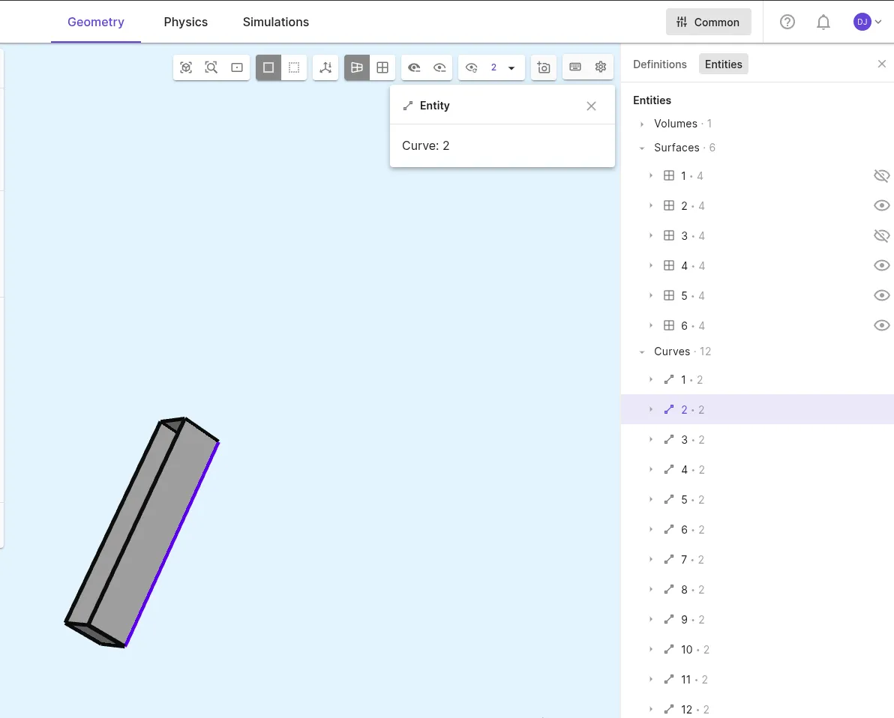Click the Surface 6 grid icon

(x=669, y=325)
